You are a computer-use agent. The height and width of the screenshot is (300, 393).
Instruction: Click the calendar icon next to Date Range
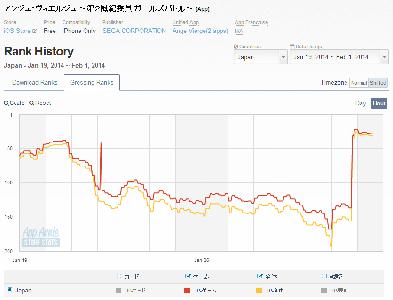pyautogui.click(x=292, y=47)
